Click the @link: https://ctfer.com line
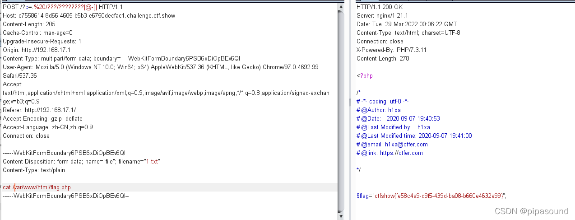 click(x=390, y=153)
